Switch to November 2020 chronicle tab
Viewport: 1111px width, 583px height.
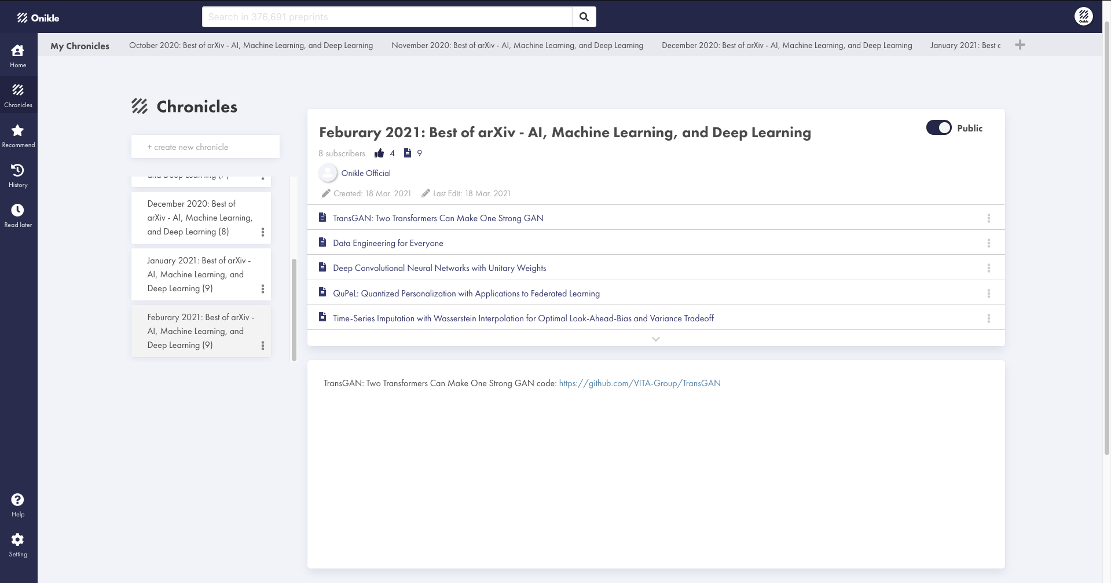pos(517,45)
